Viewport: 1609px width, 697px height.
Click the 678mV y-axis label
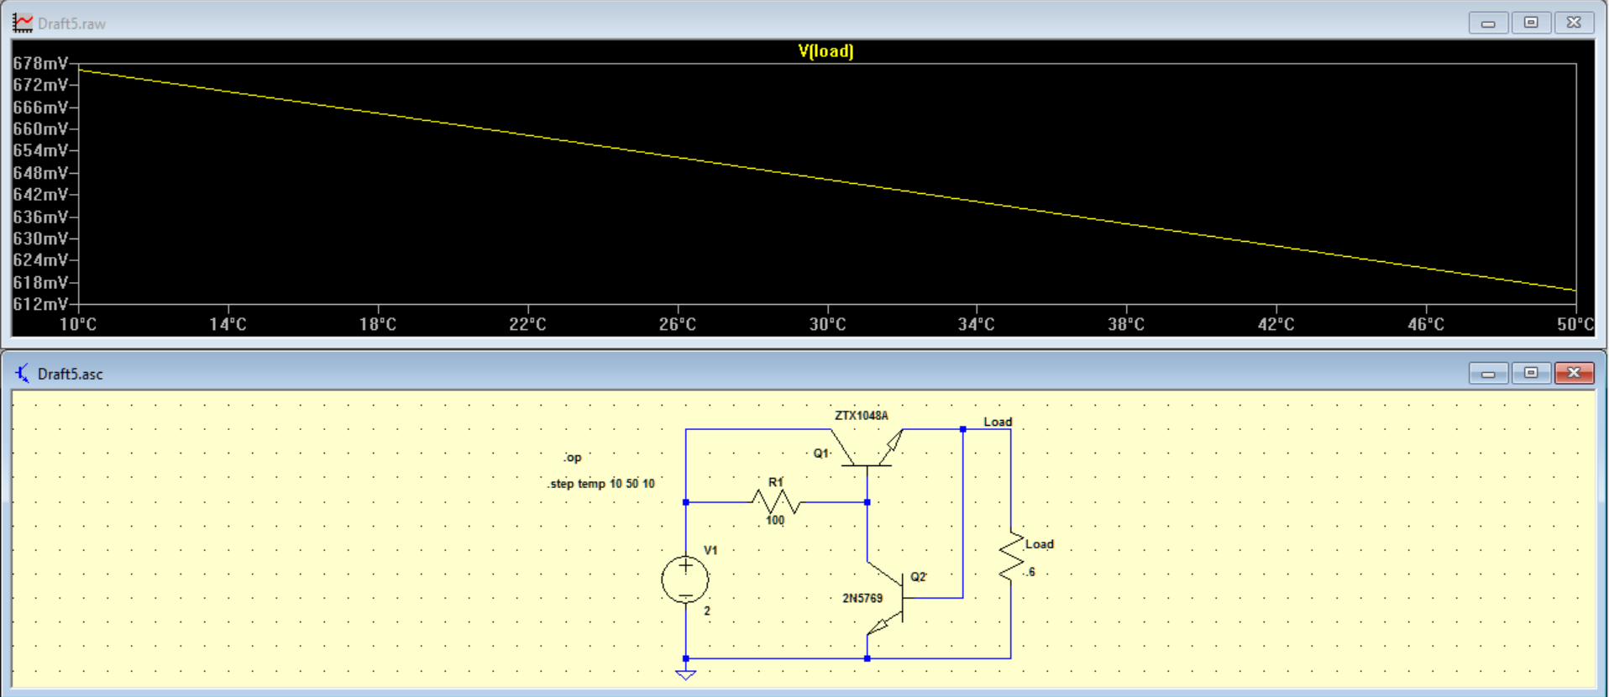pos(40,64)
